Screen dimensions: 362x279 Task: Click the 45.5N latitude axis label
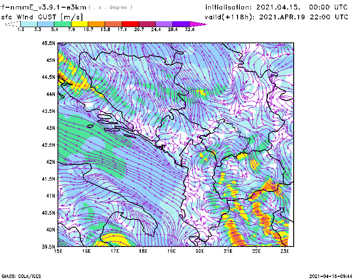tap(48, 43)
